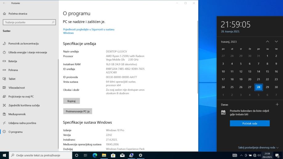Screen dimensions: 283x159
Task: Focus the Traženje postavke search field
Action: [x=29, y=22]
